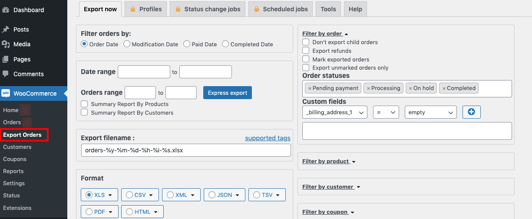
Task: Choose the HTML format option
Action: (129, 212)
